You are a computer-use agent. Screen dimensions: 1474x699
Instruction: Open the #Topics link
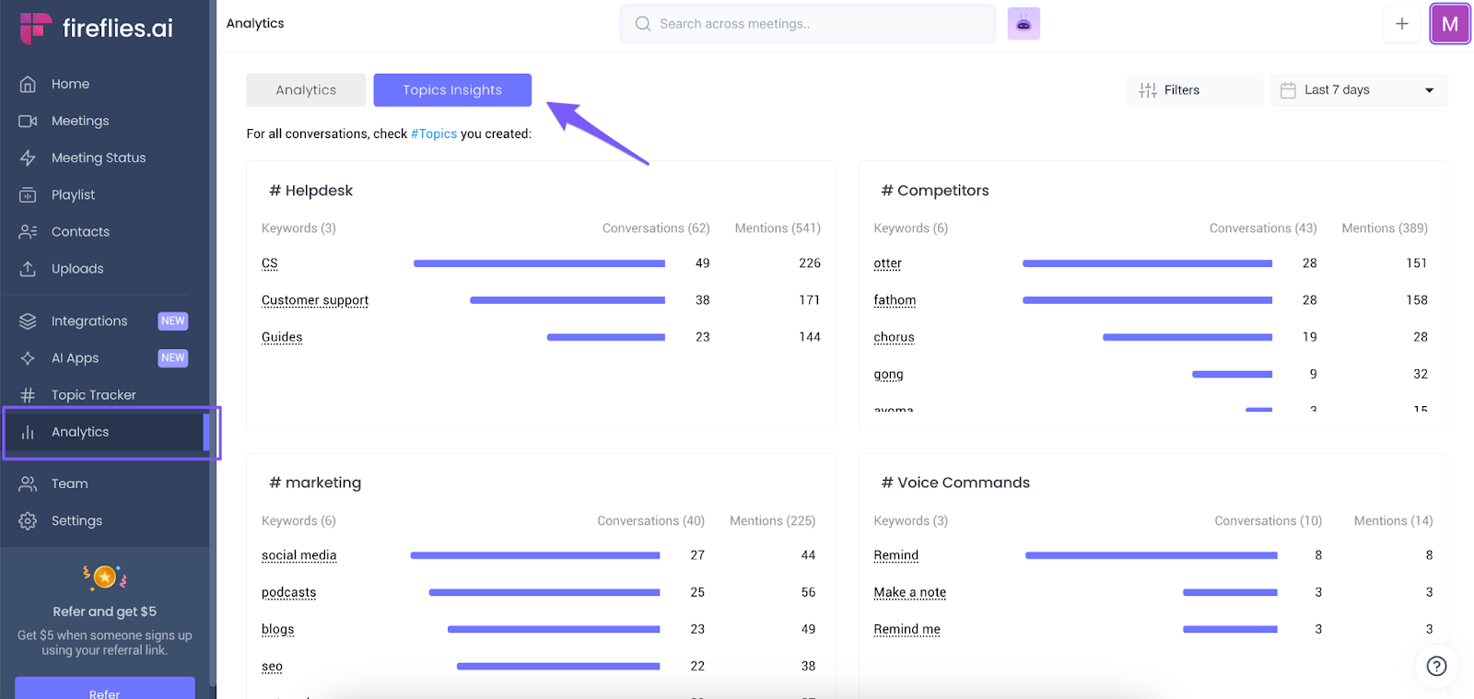434,134
